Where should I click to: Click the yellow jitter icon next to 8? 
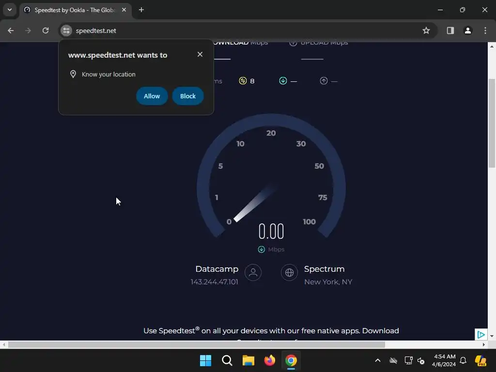(x=243, y=81)
